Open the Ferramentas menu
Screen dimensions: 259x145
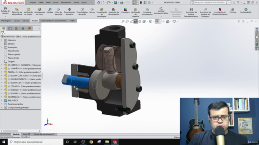(66, 2)
